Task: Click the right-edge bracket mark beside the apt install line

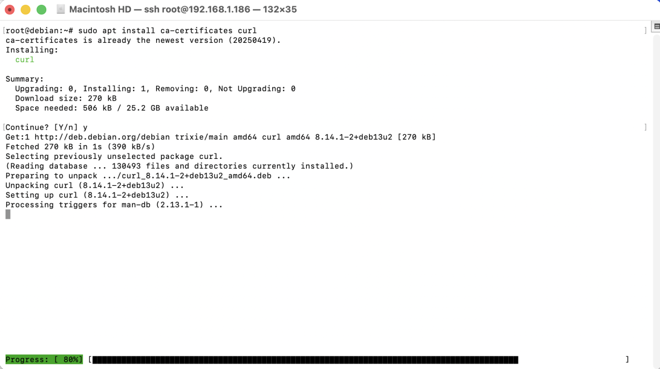Action: 645,31
